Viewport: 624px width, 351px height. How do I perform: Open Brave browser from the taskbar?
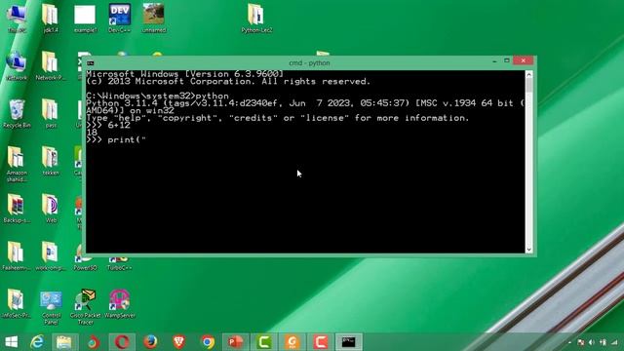178,342
